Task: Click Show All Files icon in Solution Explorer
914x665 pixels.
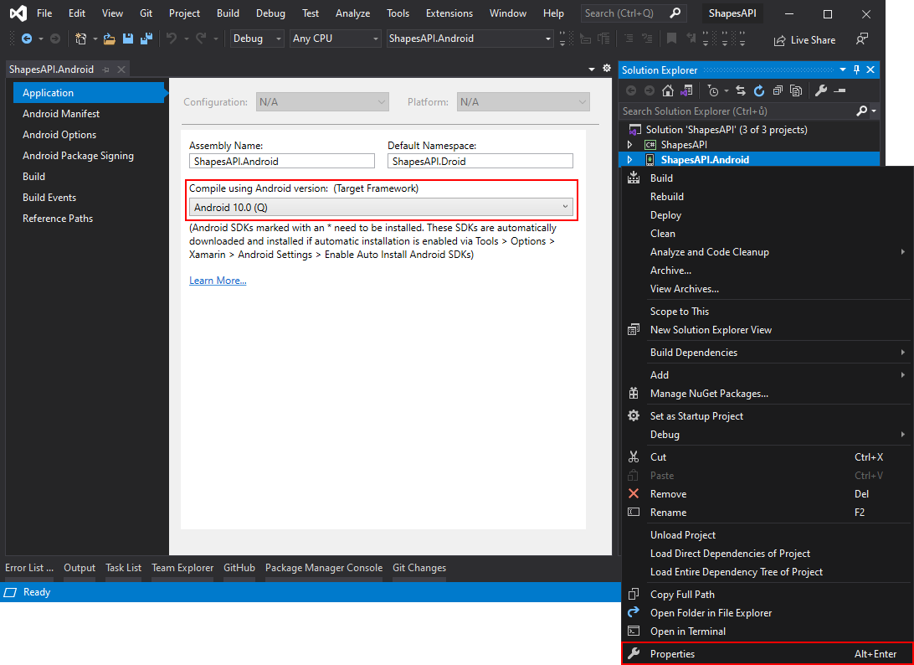Action: pyautogui.click(x=796, y=90)
